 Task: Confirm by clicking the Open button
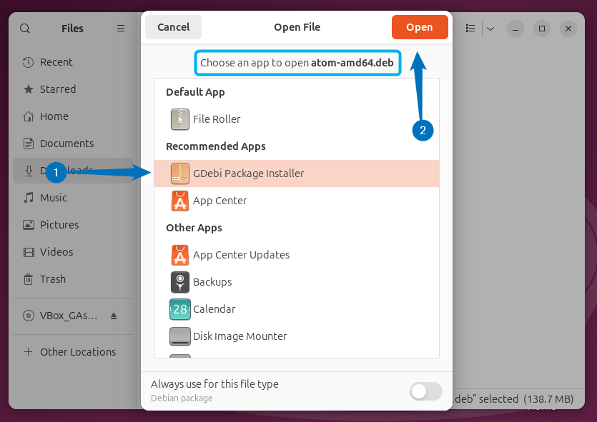pyautogui.click(x=420, y=26)
